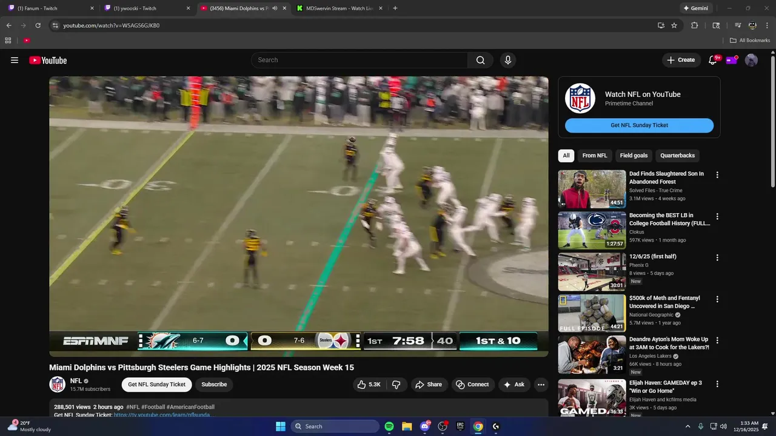Open All Bookmarks folder
The image size is (776, 436).
[750, 41]
